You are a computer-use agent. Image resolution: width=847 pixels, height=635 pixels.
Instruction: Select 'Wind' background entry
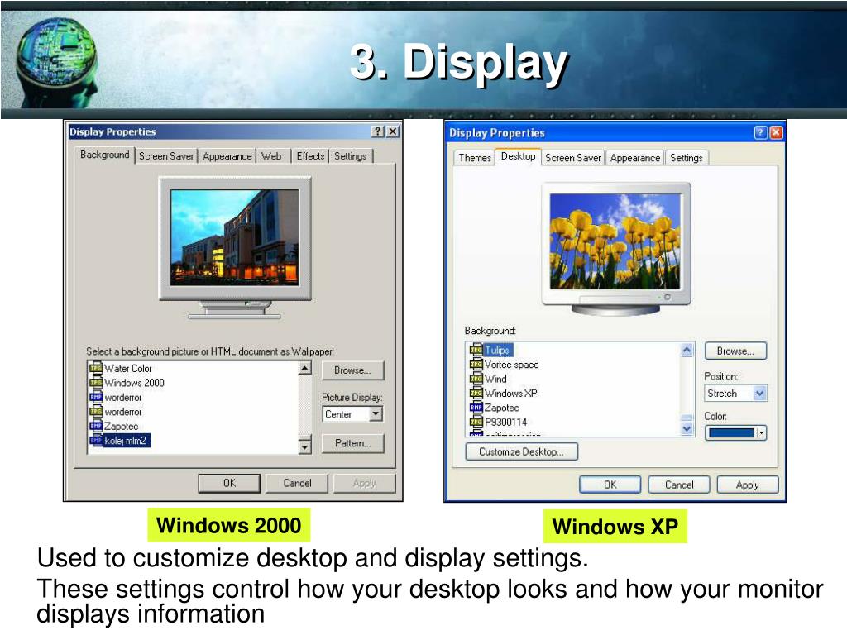point(495,379)
